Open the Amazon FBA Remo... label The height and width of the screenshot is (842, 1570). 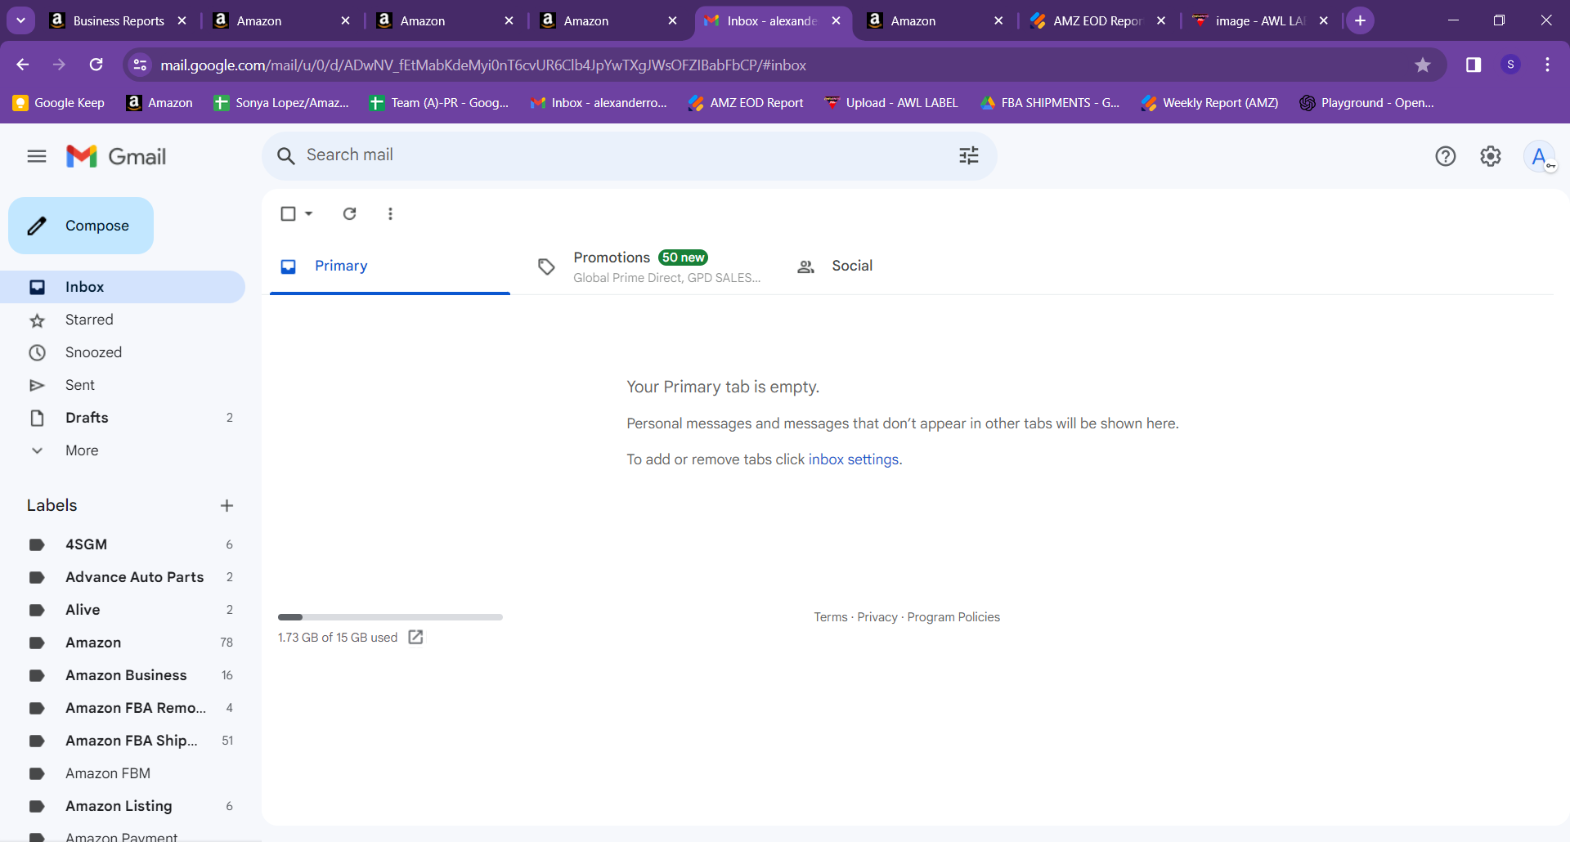(123, 708)
